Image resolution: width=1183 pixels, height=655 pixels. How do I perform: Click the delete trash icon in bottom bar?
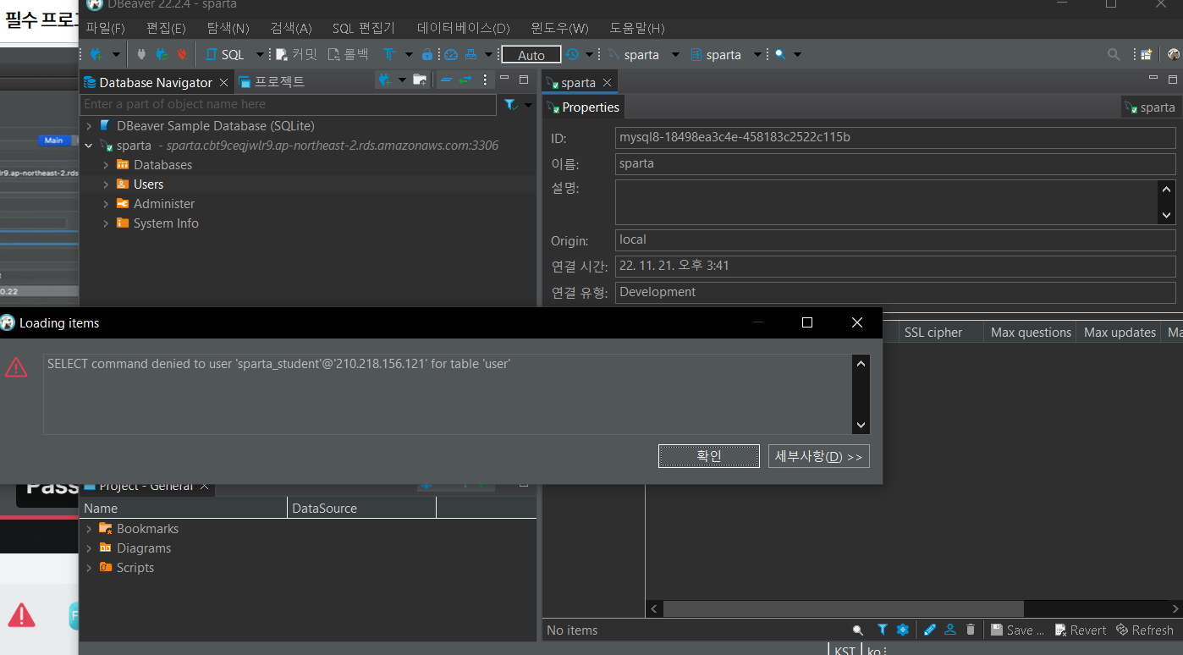971,630
